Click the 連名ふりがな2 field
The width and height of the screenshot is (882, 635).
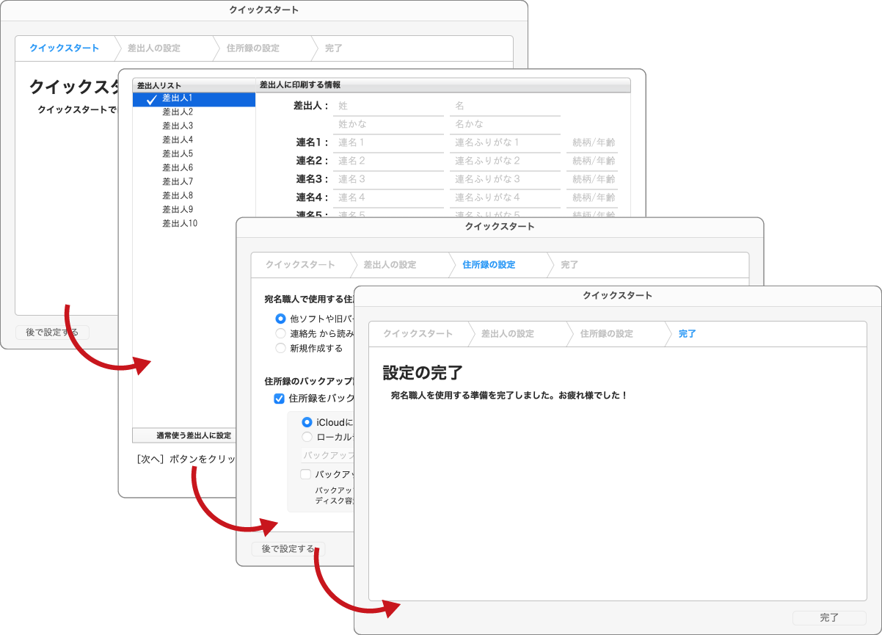(x=505, y=161)
